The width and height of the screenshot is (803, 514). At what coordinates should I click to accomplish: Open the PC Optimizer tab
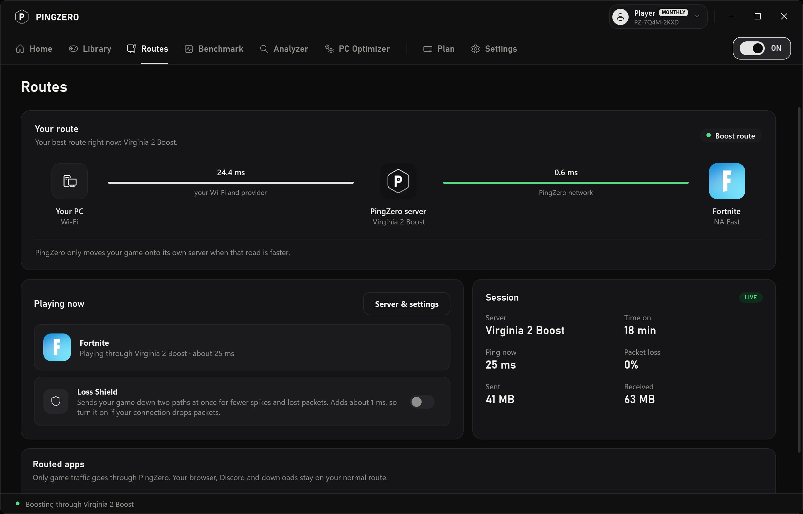coord(357,49)
